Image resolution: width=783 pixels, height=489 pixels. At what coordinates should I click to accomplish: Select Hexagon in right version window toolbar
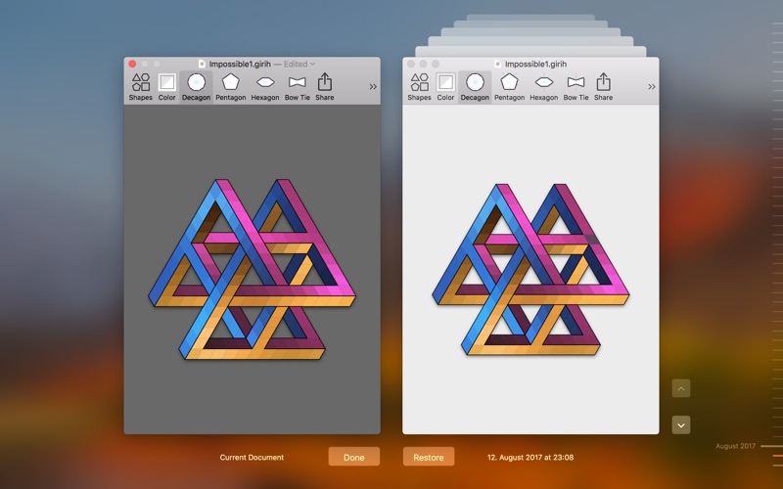543,86
